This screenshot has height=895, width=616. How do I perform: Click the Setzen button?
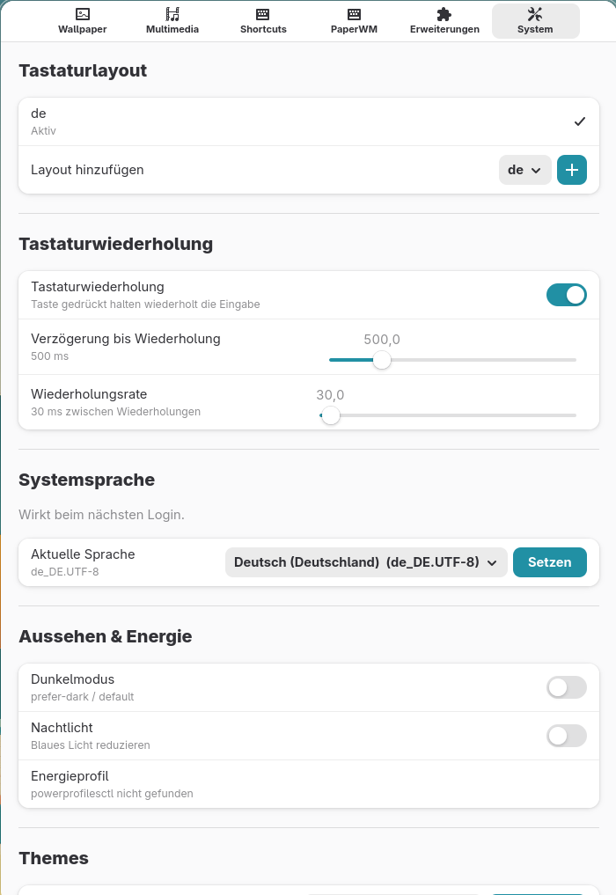[549, 562]
